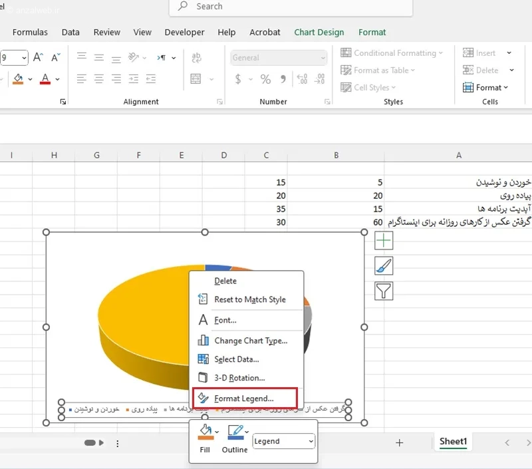The height and width of the screenshot is (469, 532).
Task: Choose Format Legend from context menu
Action: point(243,398)
